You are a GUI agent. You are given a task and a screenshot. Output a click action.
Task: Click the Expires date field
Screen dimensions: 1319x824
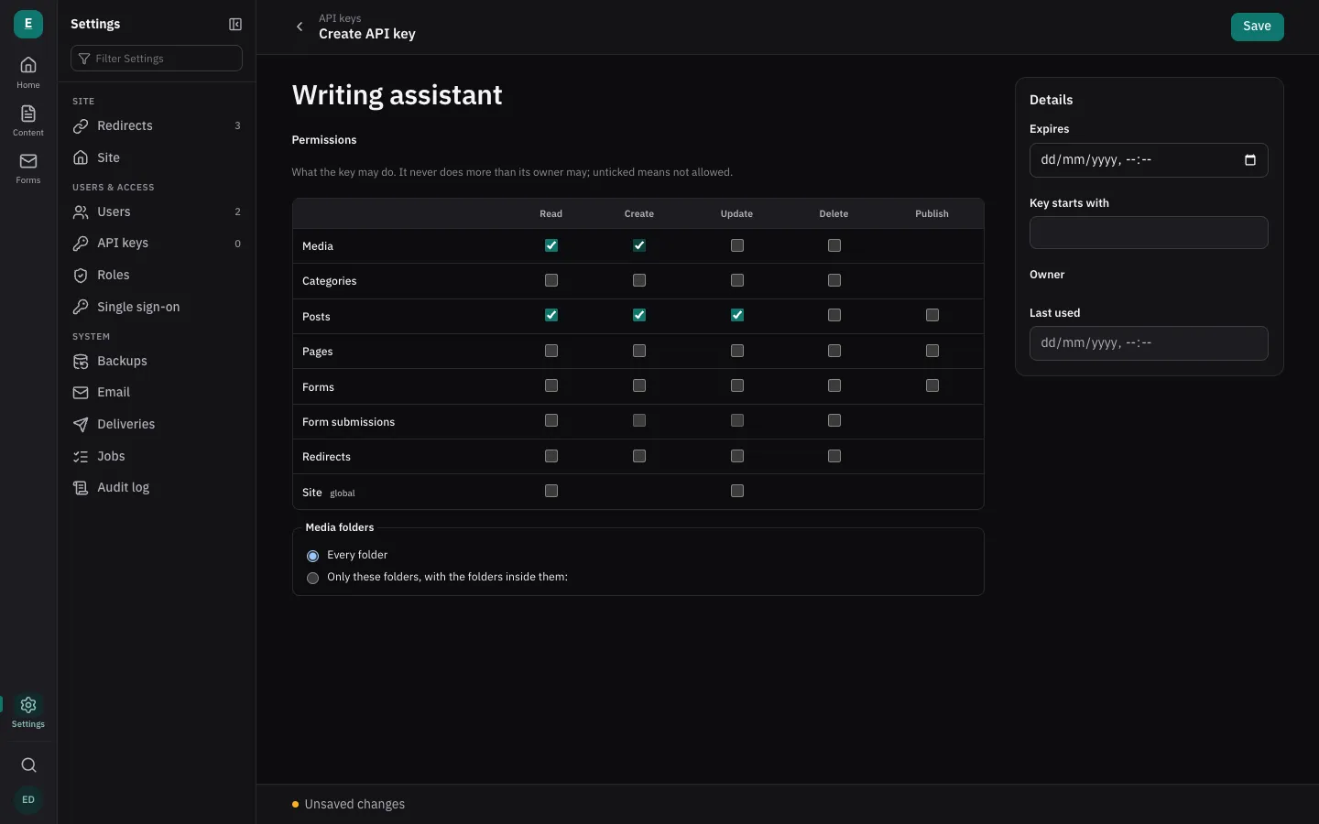click(1149, 160)
